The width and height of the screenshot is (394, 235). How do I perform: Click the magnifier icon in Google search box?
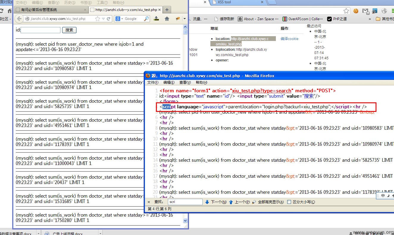146,19
